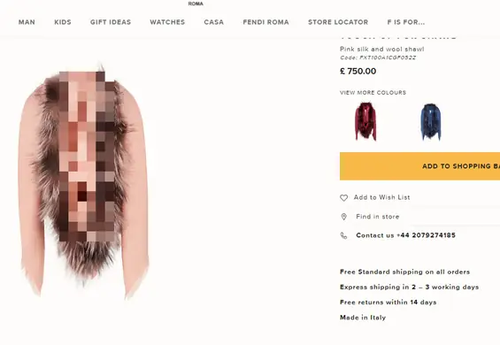The image size is (500, 345).
Task: Click the ROMA logo at top
Action: (196, 4)
